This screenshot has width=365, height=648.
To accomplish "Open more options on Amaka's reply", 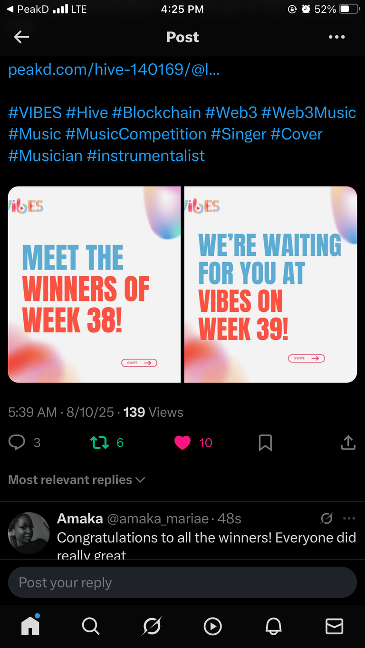I will (349, 518).
